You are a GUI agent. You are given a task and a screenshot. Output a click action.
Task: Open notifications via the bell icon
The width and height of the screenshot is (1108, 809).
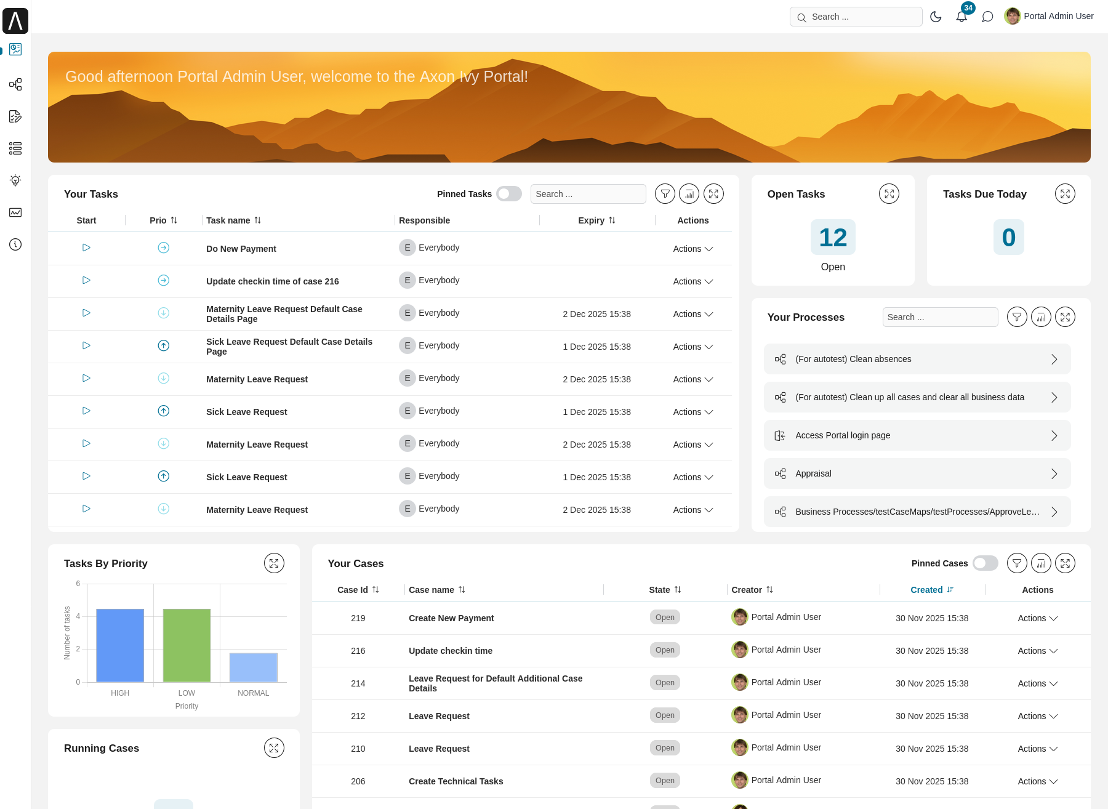(x=961, y=17)
